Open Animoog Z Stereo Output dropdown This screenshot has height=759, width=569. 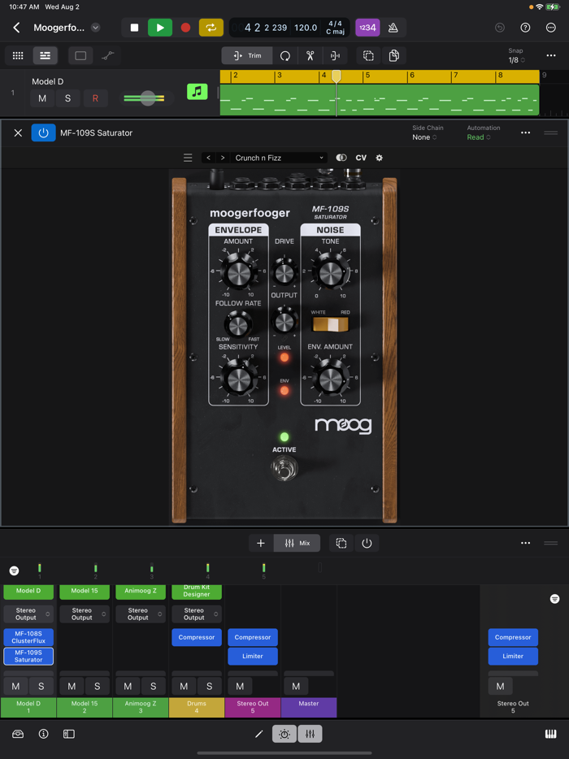[141, 614]
